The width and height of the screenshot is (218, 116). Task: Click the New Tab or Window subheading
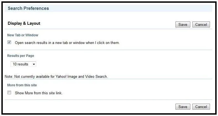click(x=23, y=35)
